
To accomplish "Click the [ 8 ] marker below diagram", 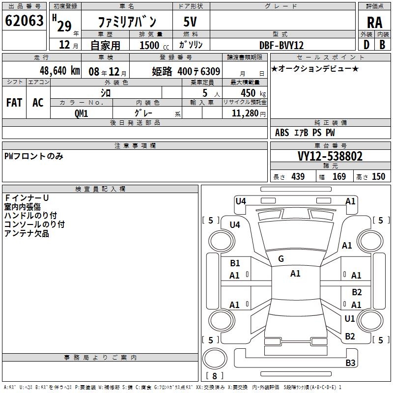I will coord(215,376).
